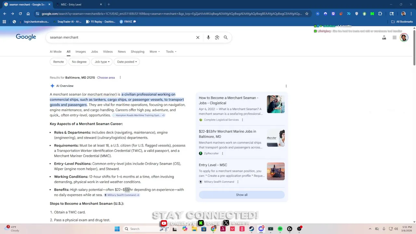
Task: Open FINVIZ bookmark
Action: (x=128, y=21)
